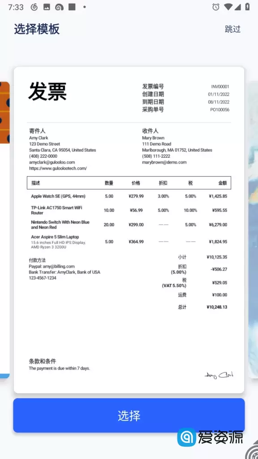Select the blue 选择 button
258x459 pixels.
tap(129, 415)
